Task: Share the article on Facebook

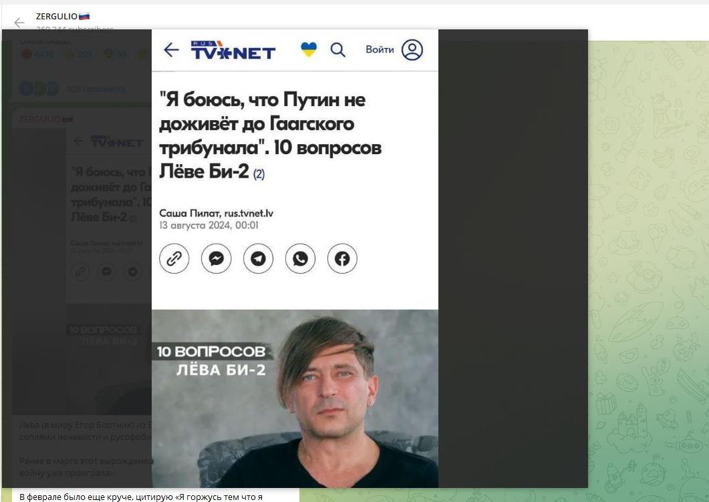Action: (x=342, y=258)
